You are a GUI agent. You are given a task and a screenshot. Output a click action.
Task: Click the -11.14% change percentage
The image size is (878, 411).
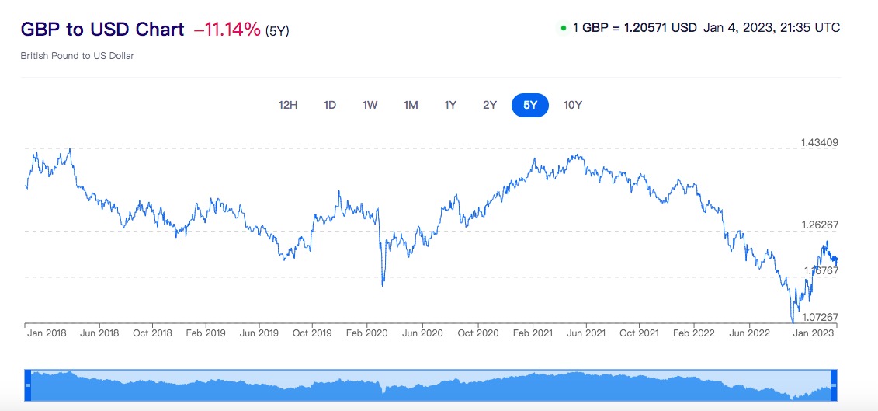[227, 30]
